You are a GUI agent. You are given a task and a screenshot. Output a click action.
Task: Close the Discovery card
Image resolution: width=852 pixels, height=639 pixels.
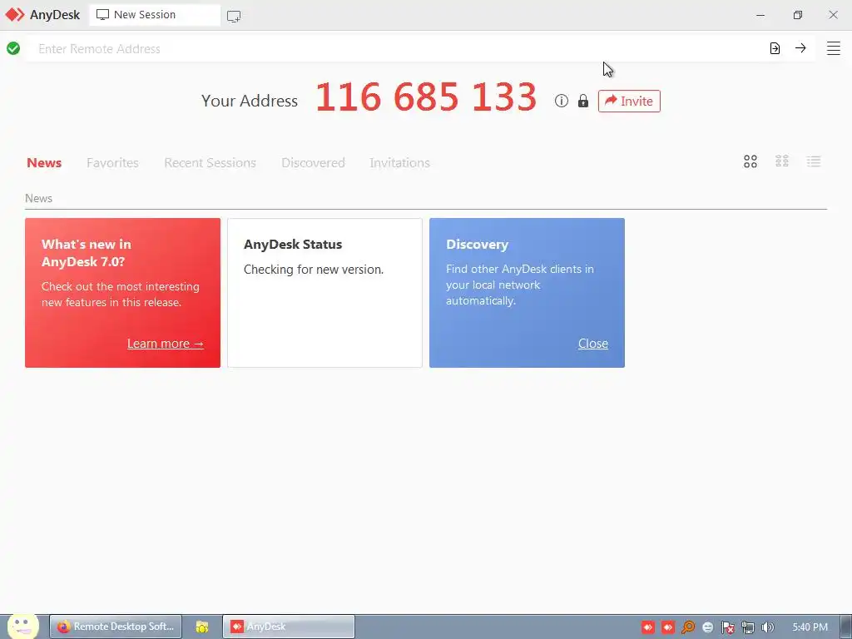592,344
